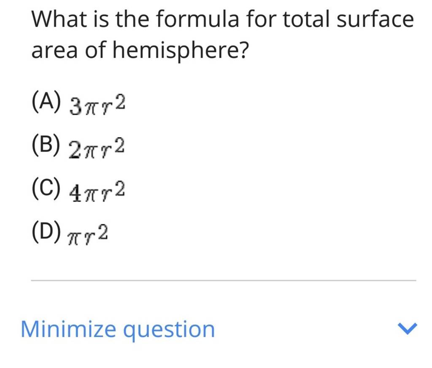Click the option labeled (A)
Viewport: 432px width, 368px height.
pyautogui.click(x=46, y=102)
